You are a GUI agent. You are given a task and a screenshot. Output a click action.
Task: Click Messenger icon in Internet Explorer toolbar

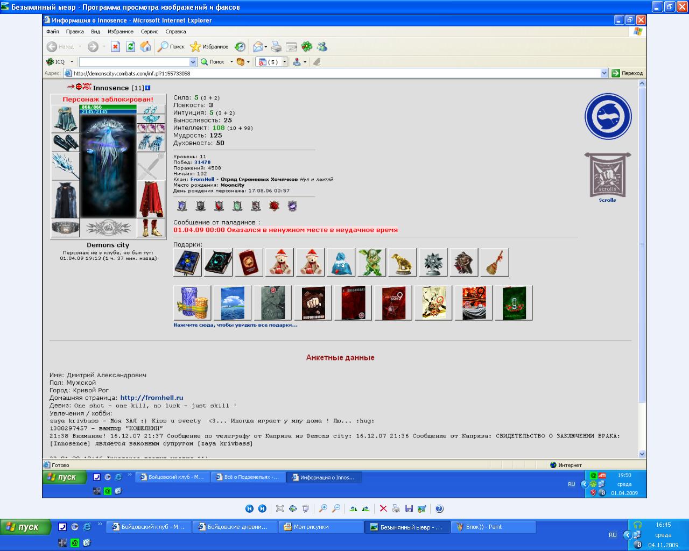pos(322,47)
